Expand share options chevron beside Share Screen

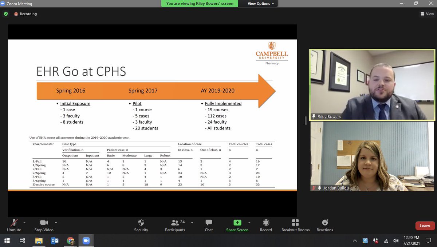(x=249, y=222)
